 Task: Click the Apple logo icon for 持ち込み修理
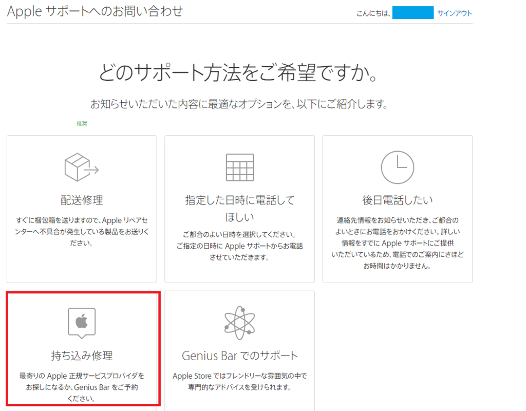coord(82,323)
